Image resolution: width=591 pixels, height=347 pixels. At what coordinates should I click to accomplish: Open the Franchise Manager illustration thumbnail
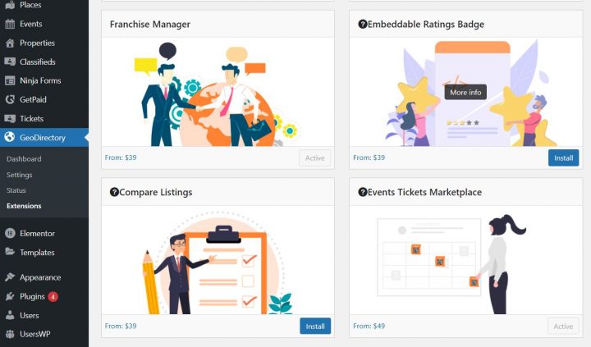point(218,92)
